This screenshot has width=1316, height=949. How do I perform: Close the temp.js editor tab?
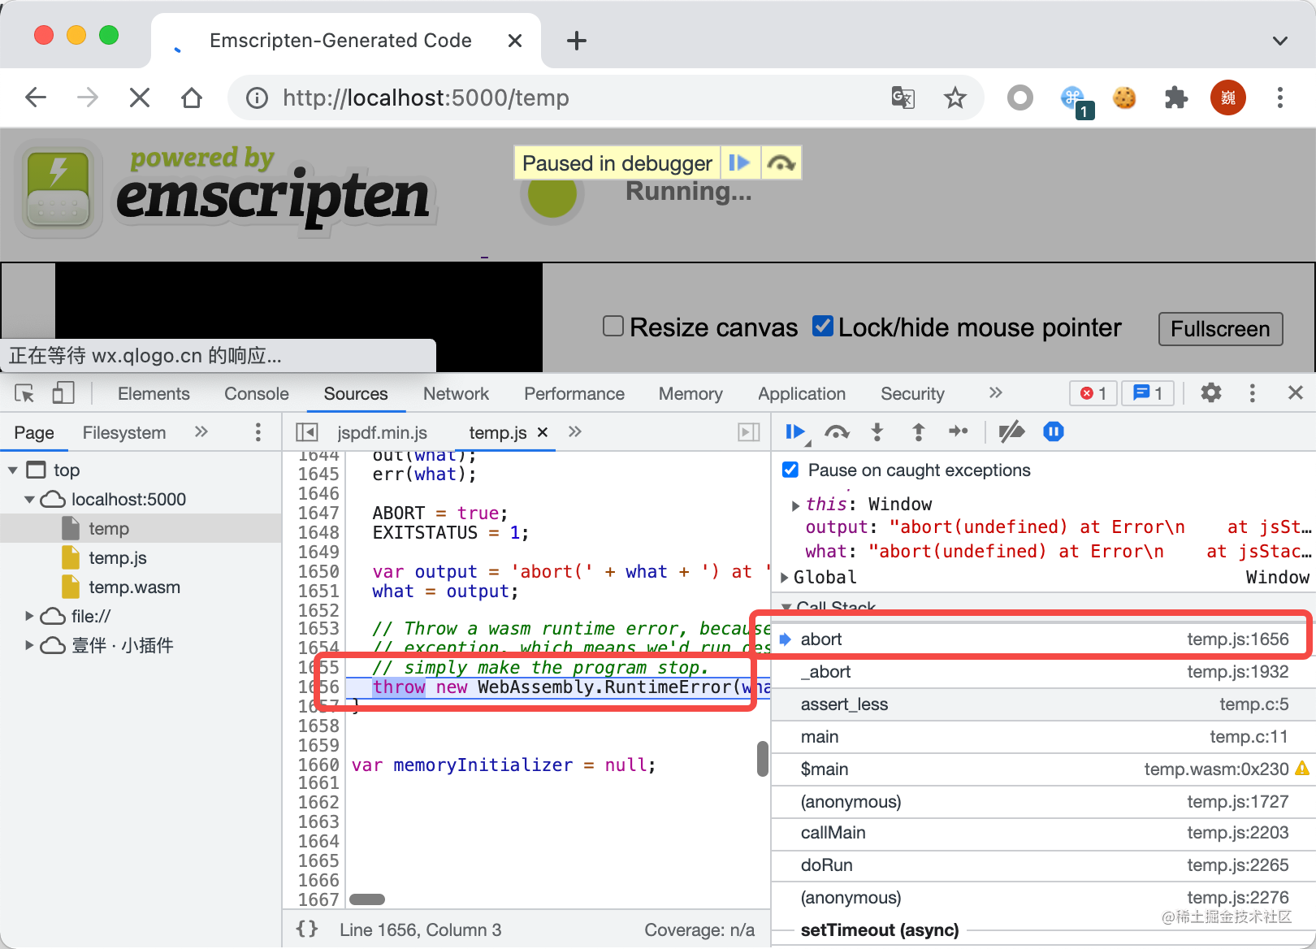543,432
